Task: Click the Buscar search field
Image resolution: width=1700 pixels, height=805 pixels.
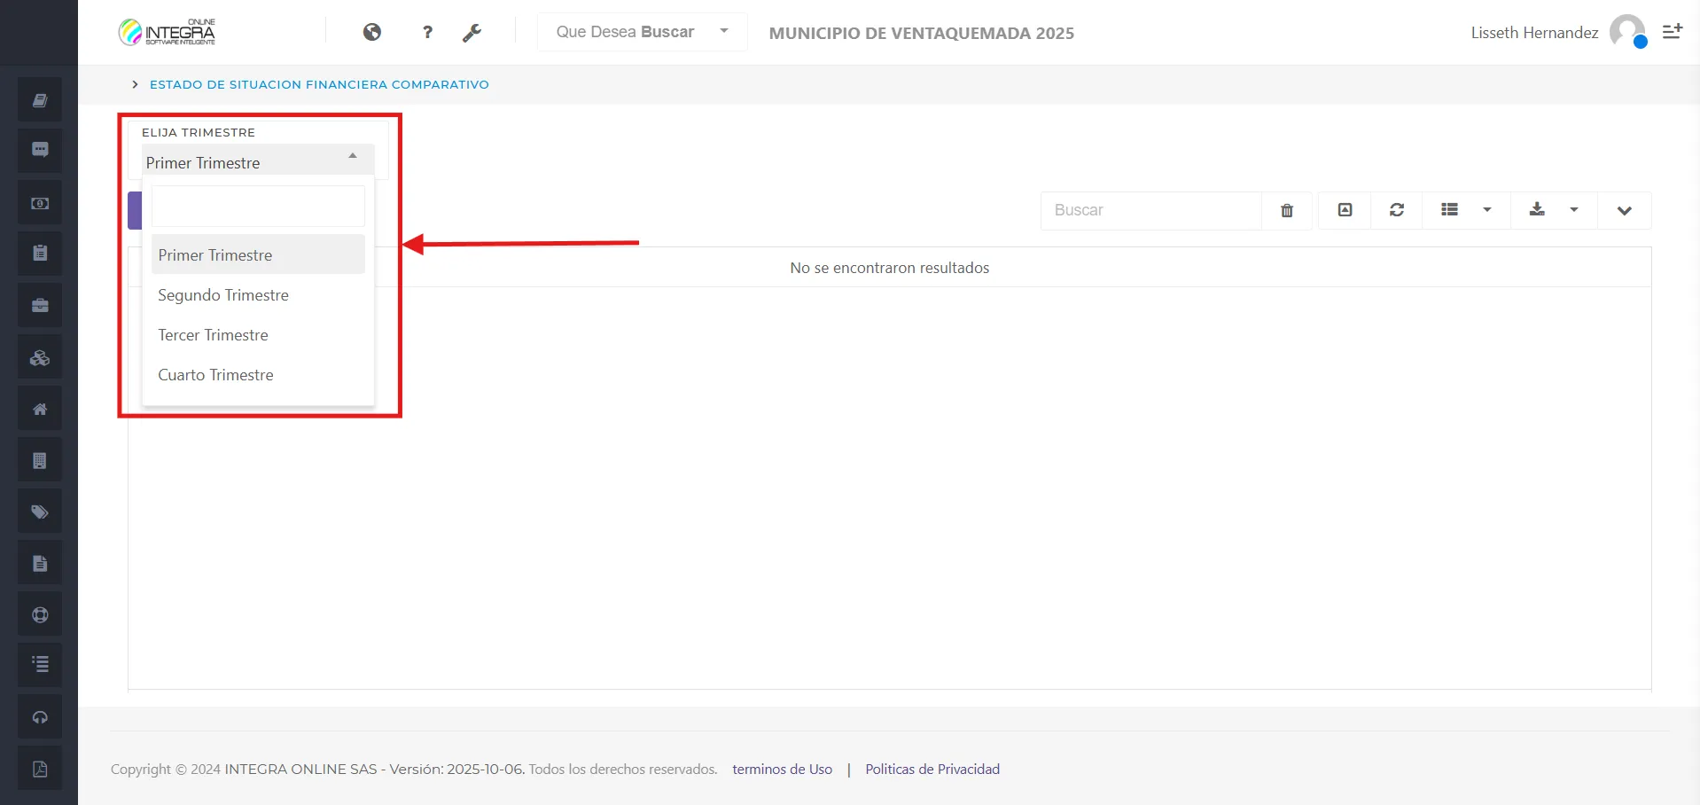Action: point(1150,211)
